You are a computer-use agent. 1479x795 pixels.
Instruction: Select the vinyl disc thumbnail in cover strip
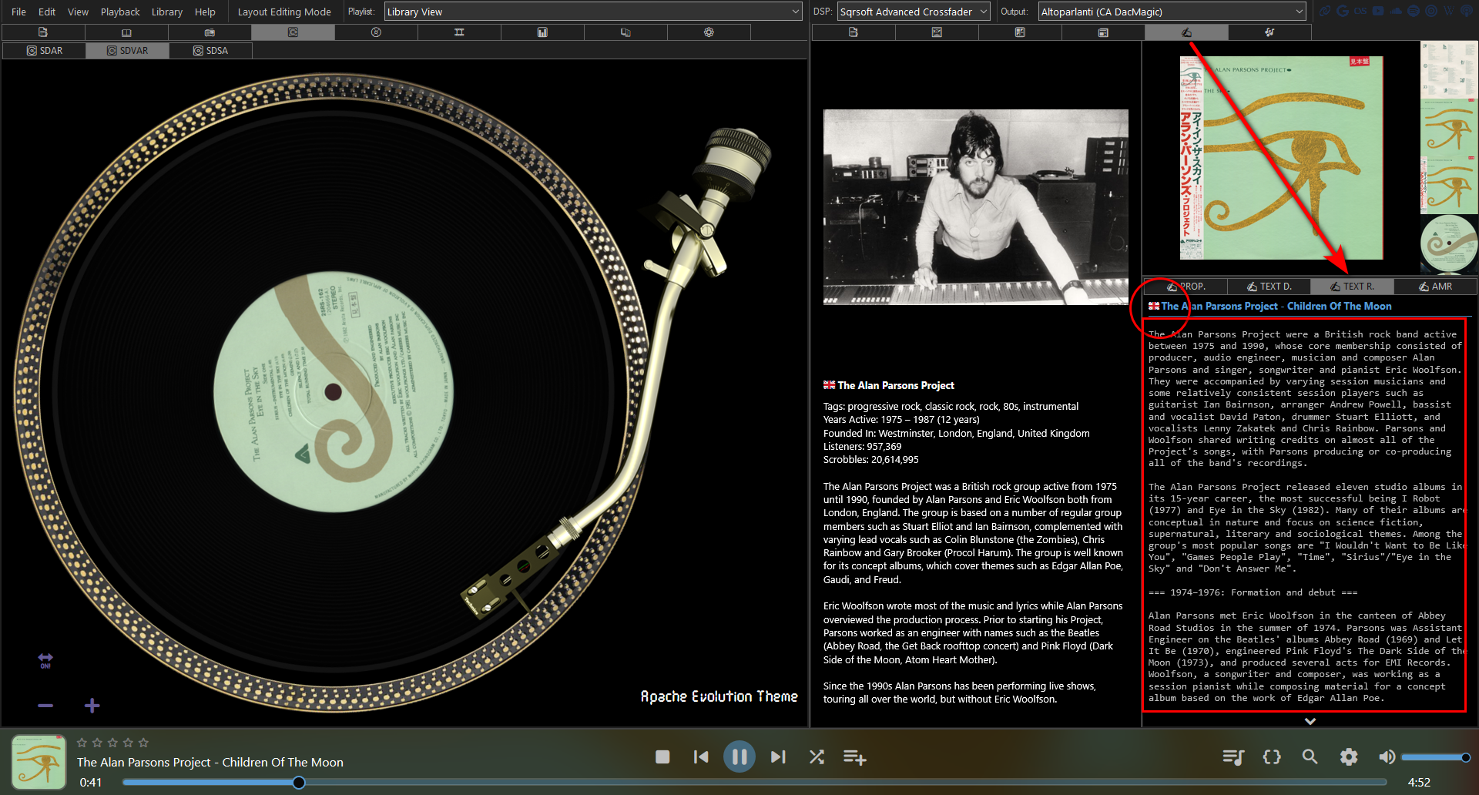pyautogui.click(x=1449, y=243)
